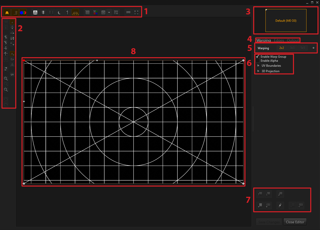The image size is (320, 230).
Task: Select the Default (M0 O0) output thumbnail
Action: (x=286, y=21)
